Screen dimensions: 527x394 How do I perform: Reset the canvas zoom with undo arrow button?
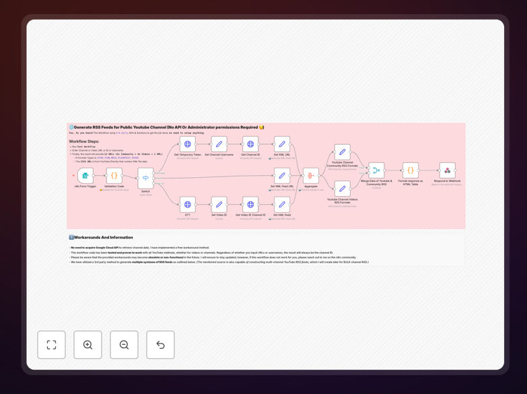click(x=160, y=345)
